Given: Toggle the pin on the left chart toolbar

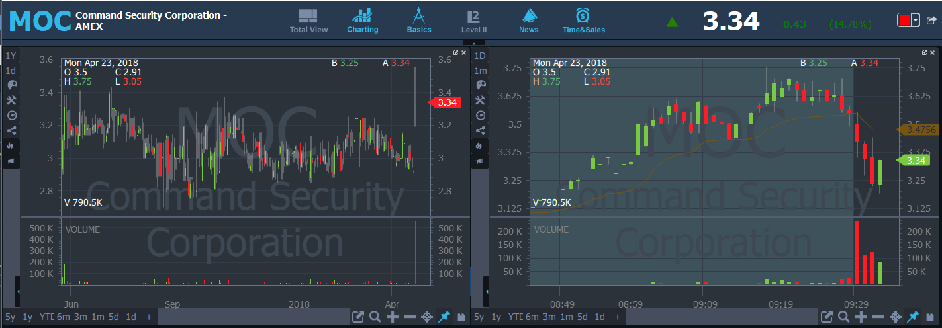Looking at the screenshot, I should (x=444, y=317).
